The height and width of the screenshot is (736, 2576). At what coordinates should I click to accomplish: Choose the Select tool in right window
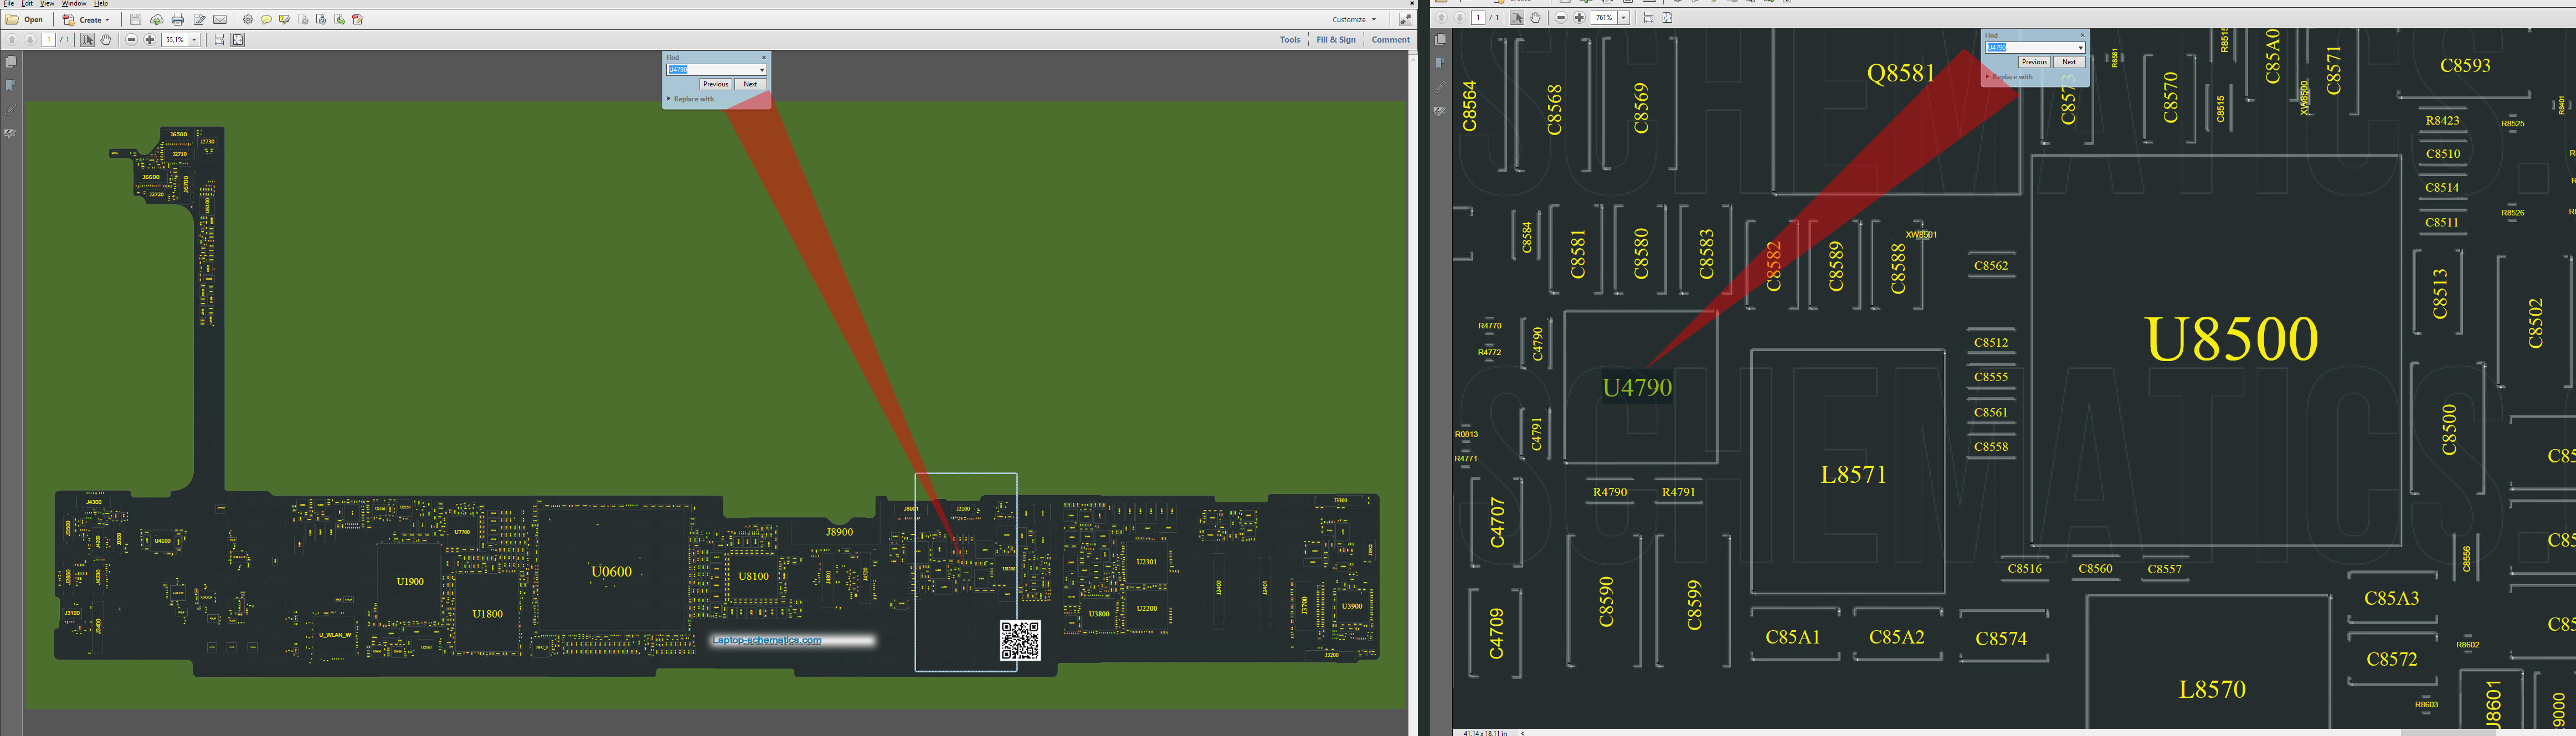tap(1517, 18)
